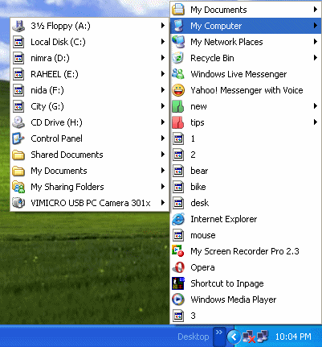Click the icon of the top My Documents entry
The width and height of the screenshot is (322, 347).
point(178,10)
